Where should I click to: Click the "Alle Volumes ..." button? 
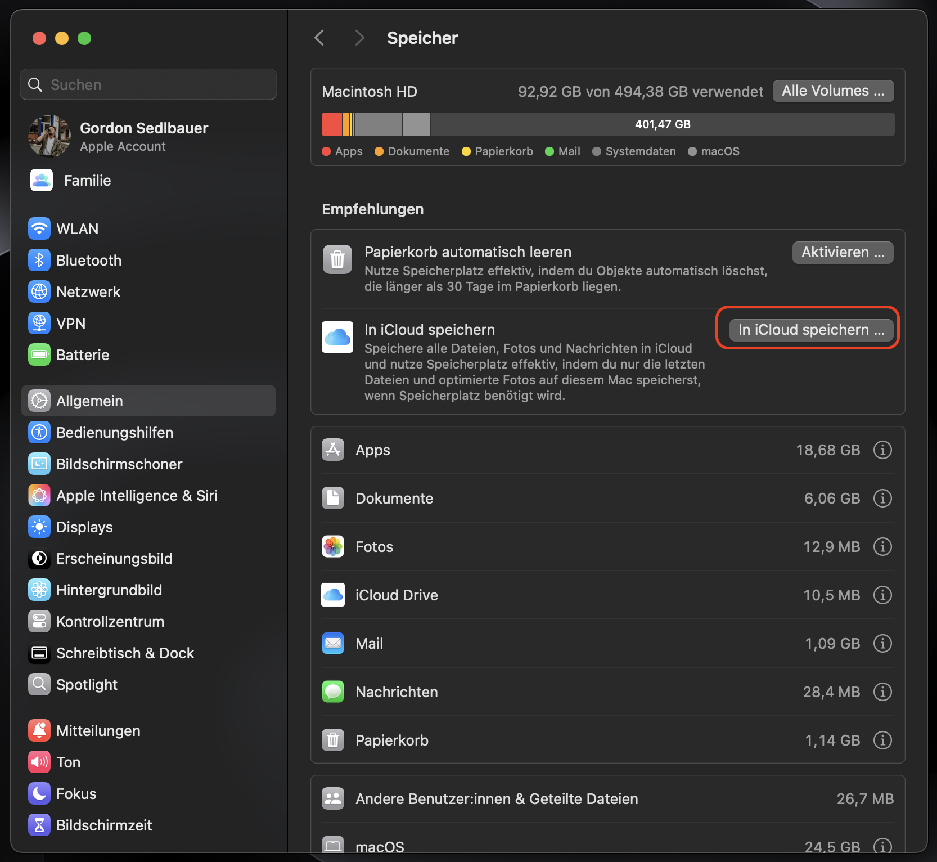tap(833, 91)
